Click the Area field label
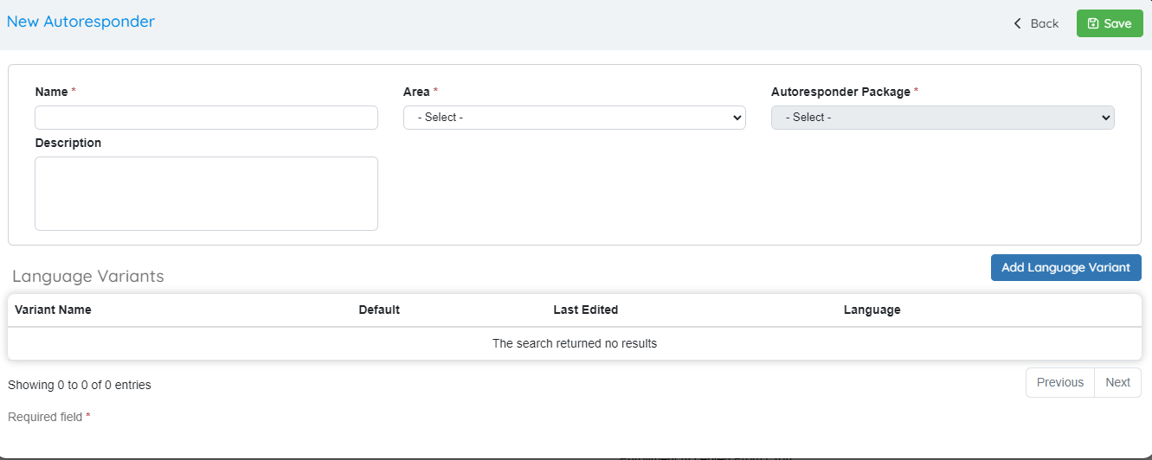The width and height of the screenshot is (1152, 460). 417,91
